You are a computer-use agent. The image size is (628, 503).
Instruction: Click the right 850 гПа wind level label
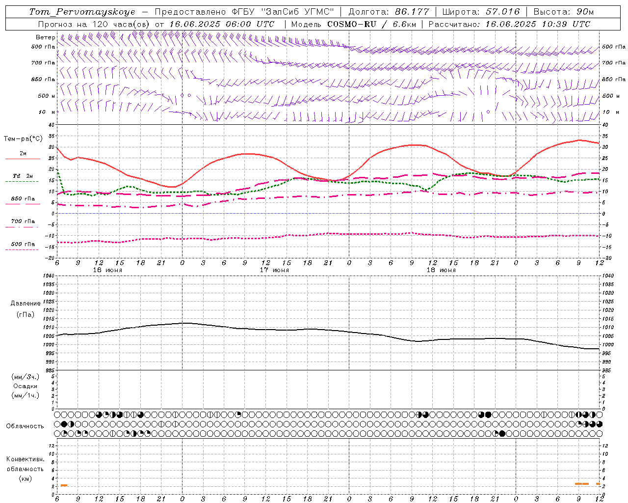click(x=614, y=79)
